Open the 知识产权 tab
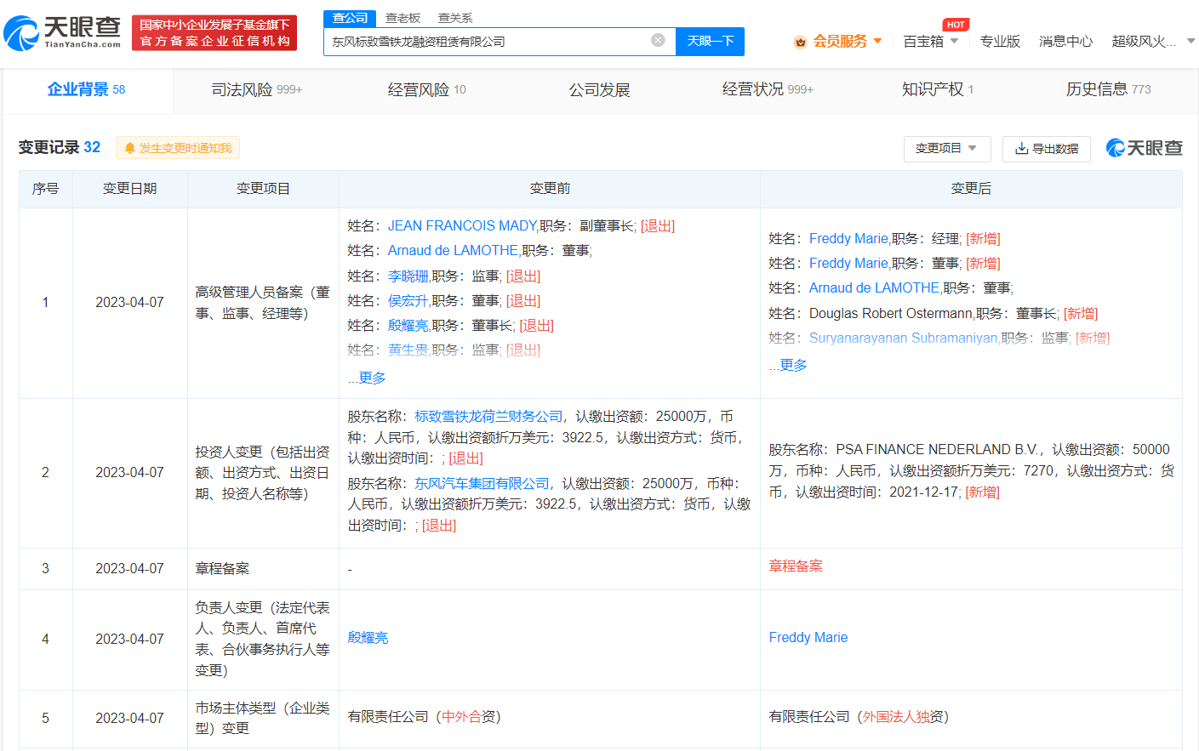The height and width of the screenshot is (751, 1199). 938,89
